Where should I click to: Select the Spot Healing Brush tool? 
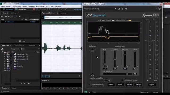[x=66, y=9]
